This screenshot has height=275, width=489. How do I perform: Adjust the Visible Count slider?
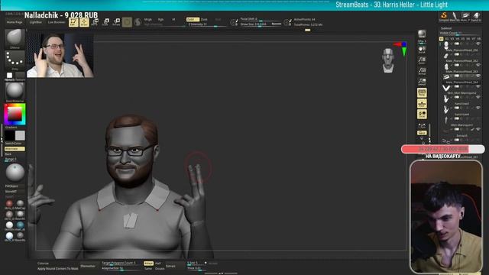(x=460, y=33)
